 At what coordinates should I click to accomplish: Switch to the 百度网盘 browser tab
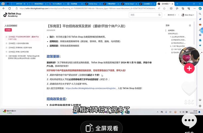tap(74, 4)
